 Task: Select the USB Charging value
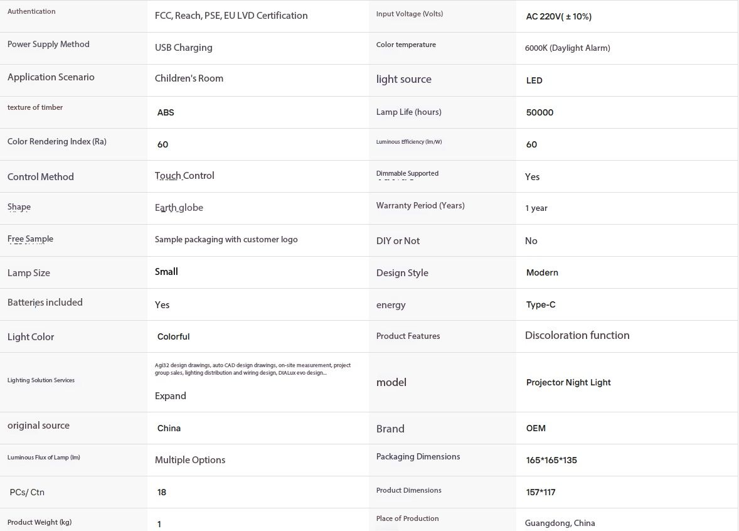pyautogui.click(x=183, y=48)
